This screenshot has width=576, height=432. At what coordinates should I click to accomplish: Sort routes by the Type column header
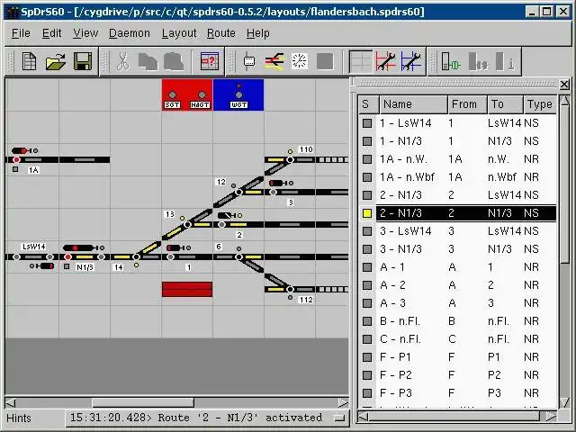coord(540,104)
